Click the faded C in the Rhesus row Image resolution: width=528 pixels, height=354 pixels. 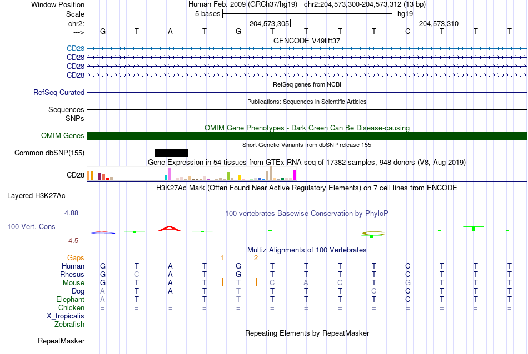pos(136,274)
